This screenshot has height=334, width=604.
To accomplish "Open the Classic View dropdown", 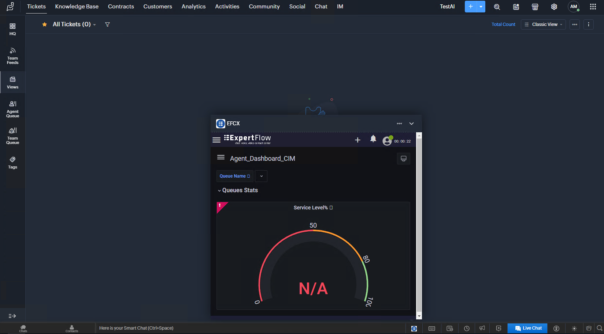I will (x=543, y=24).
